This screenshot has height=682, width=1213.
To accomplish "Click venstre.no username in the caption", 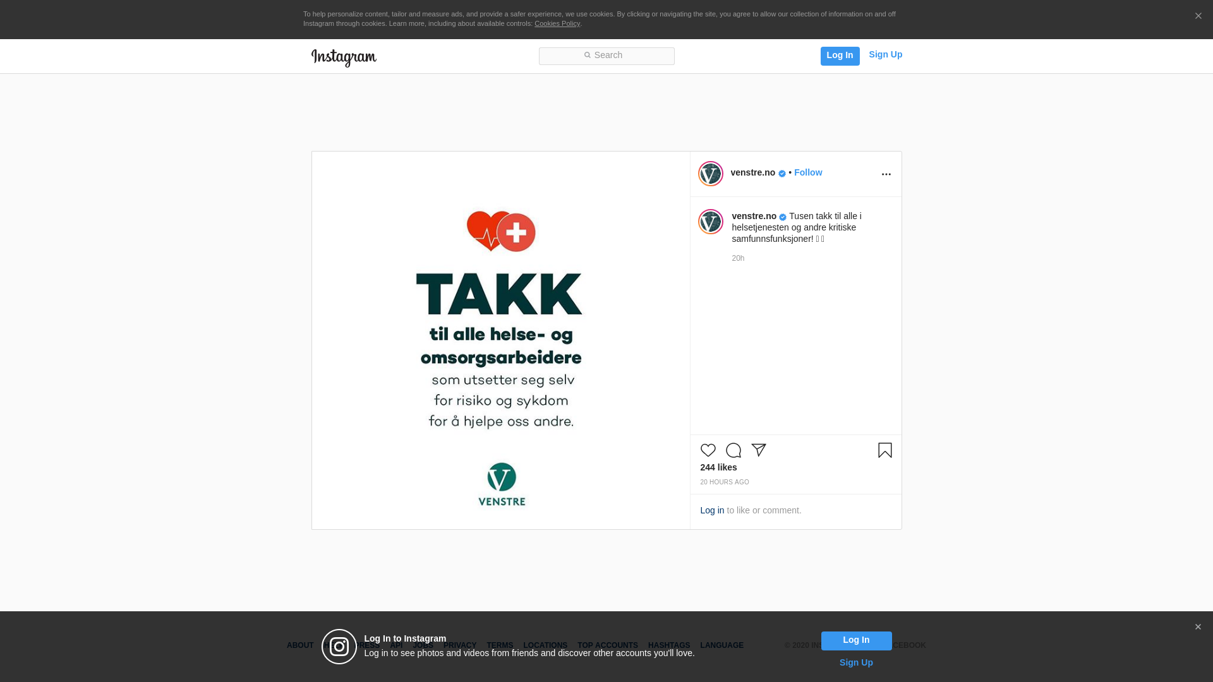I will click(x=754, y=216).
